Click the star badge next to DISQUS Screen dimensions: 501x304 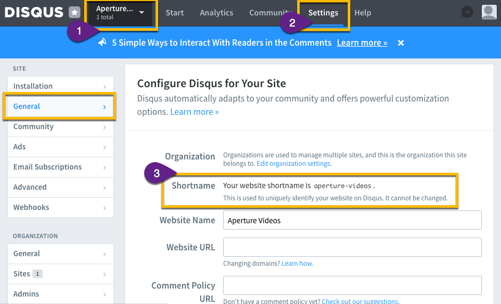tap(75, 12)
